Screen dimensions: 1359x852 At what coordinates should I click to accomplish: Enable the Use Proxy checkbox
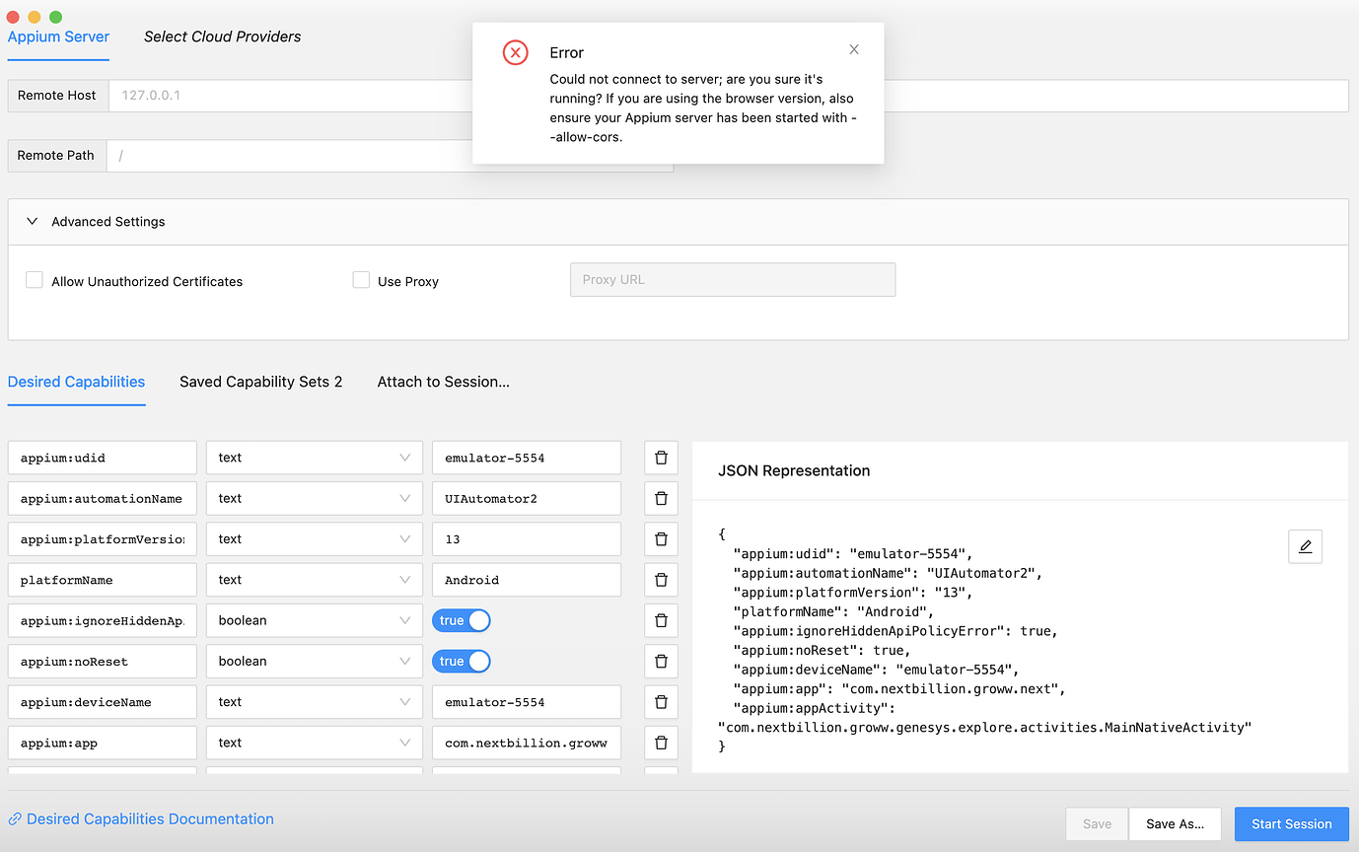(361, 279)
